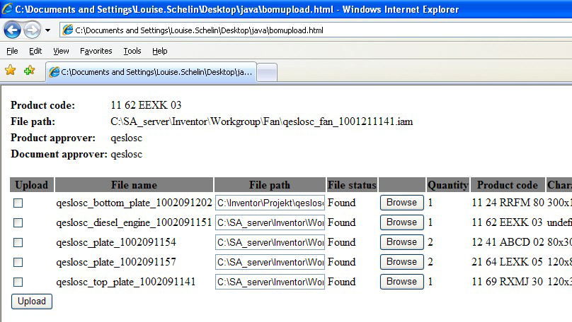
Task: Click Browse for qeslosc_diesel_engine_1002091151 row
Action: [401, 222]
